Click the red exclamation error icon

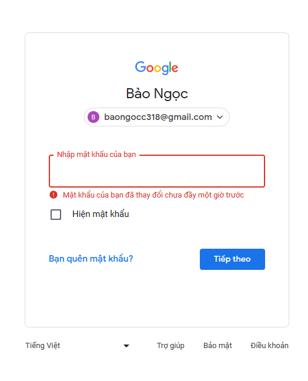pyautogui.click(x=53, y=195)
